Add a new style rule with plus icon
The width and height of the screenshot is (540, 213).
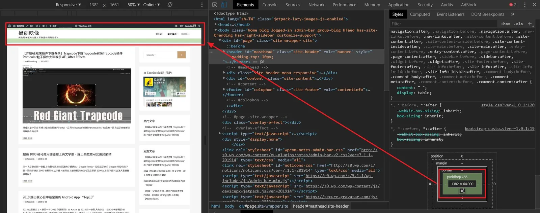click(x=530, y=24)
